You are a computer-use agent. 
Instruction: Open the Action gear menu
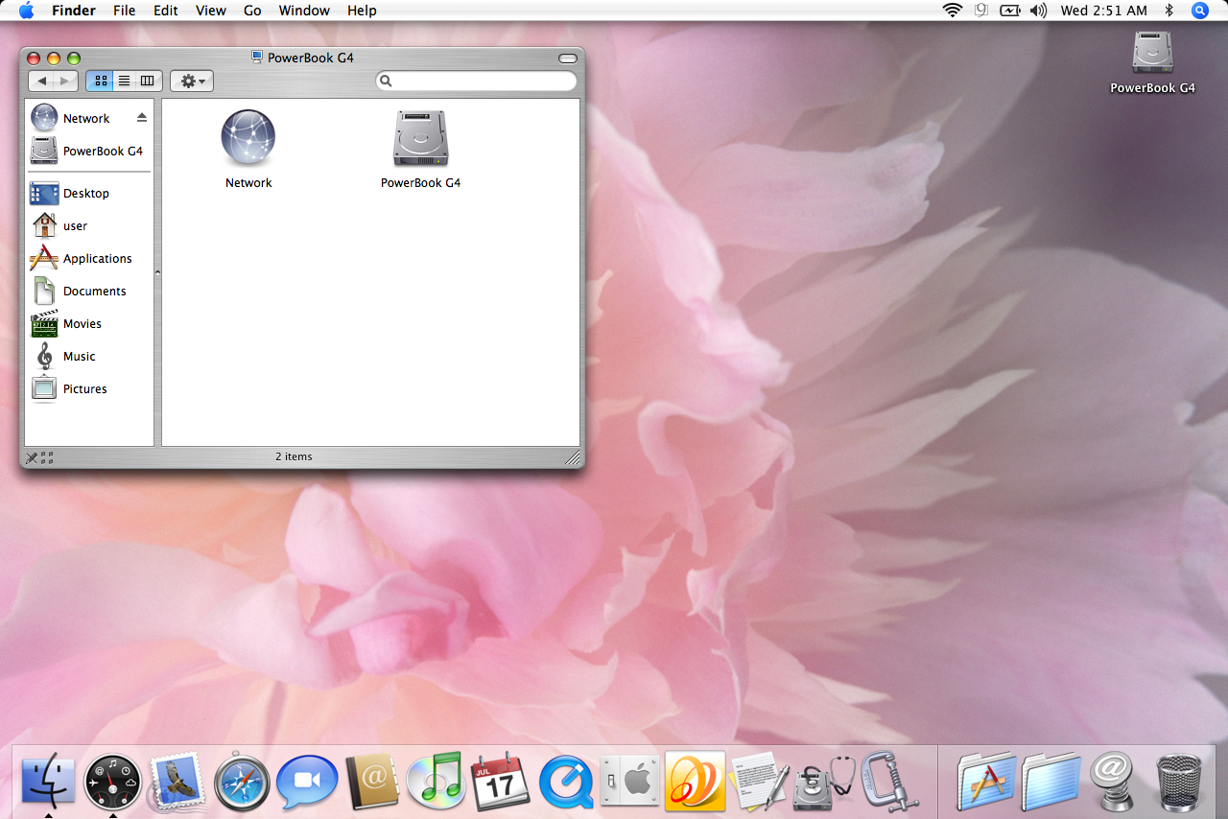(192, 82)
